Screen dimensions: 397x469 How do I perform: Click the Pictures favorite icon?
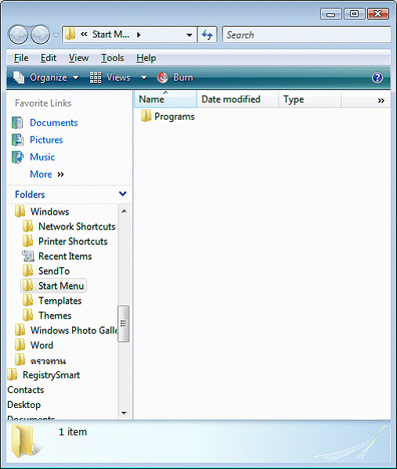17,140
